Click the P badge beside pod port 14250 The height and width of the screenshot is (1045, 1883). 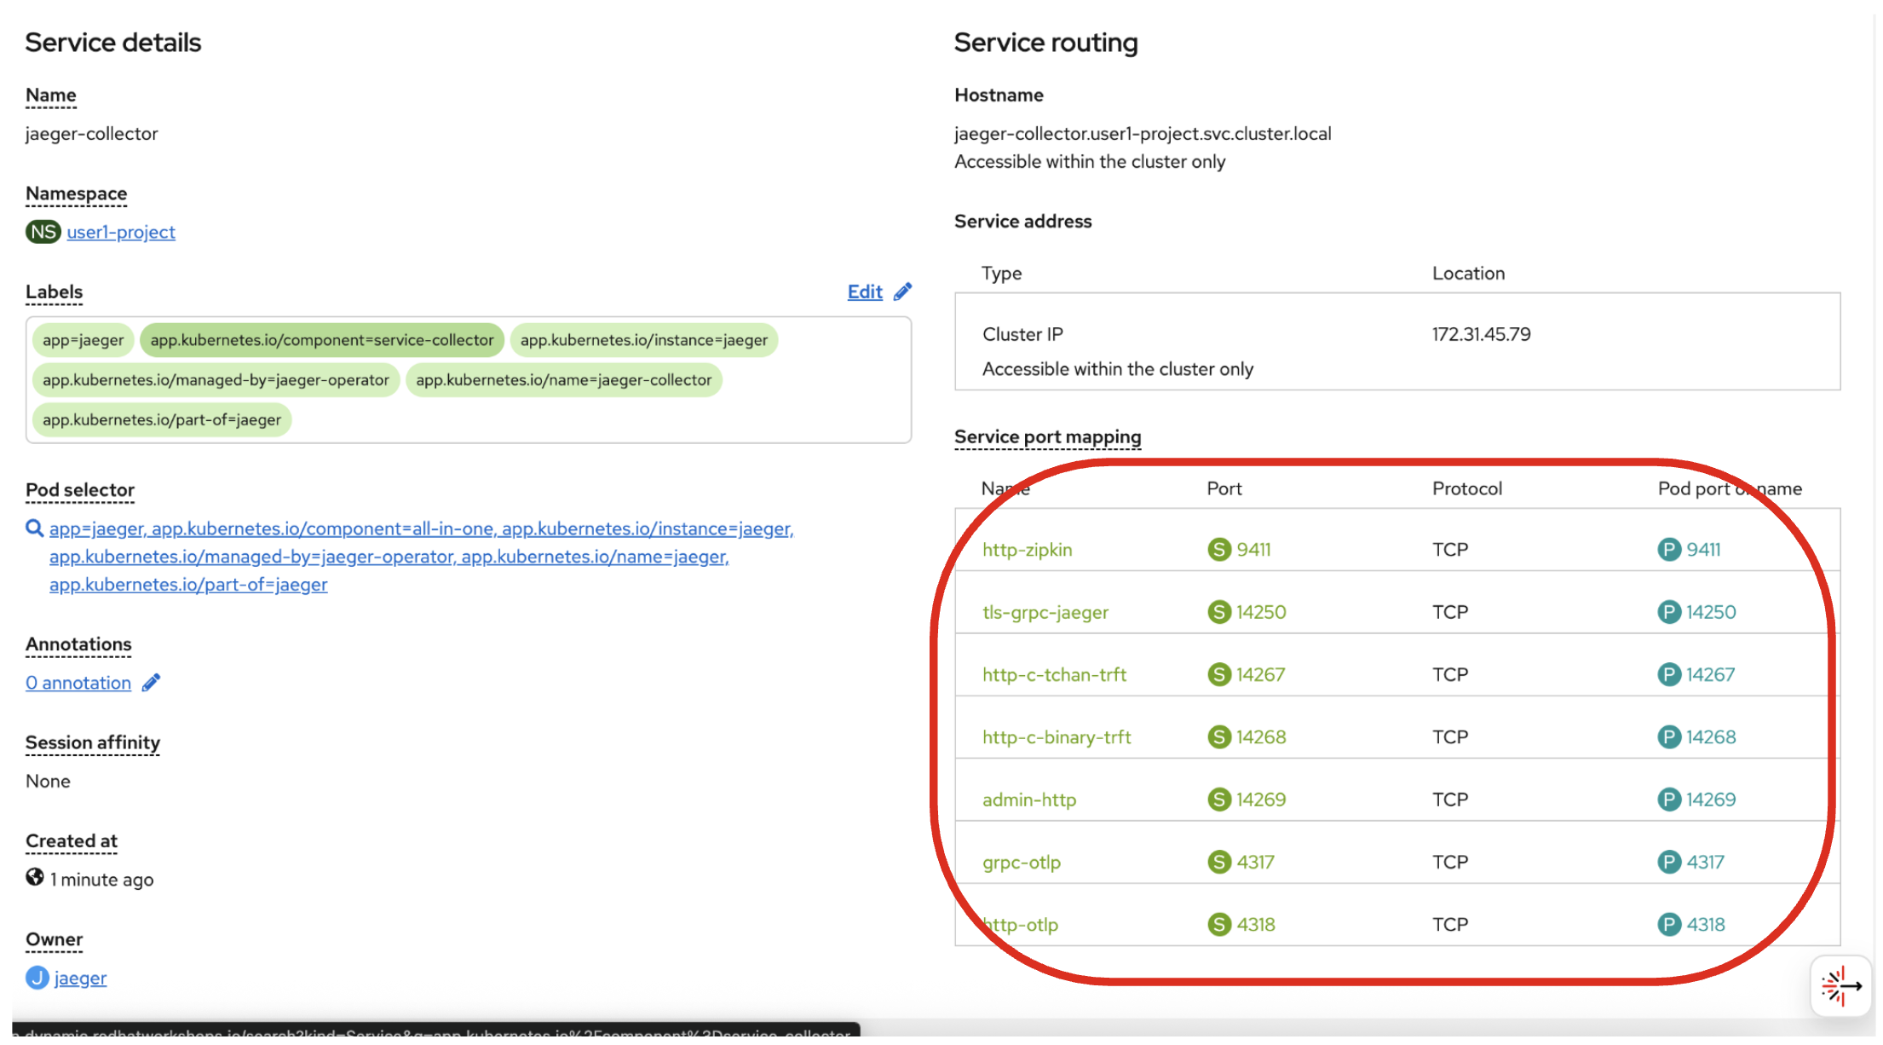[1668, 613]
